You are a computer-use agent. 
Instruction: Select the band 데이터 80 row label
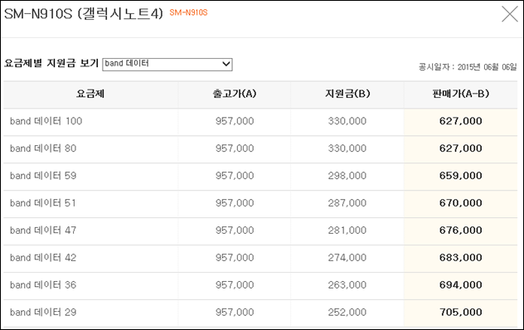[43, 148]
